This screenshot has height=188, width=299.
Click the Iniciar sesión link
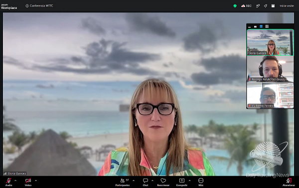(287, 6)
